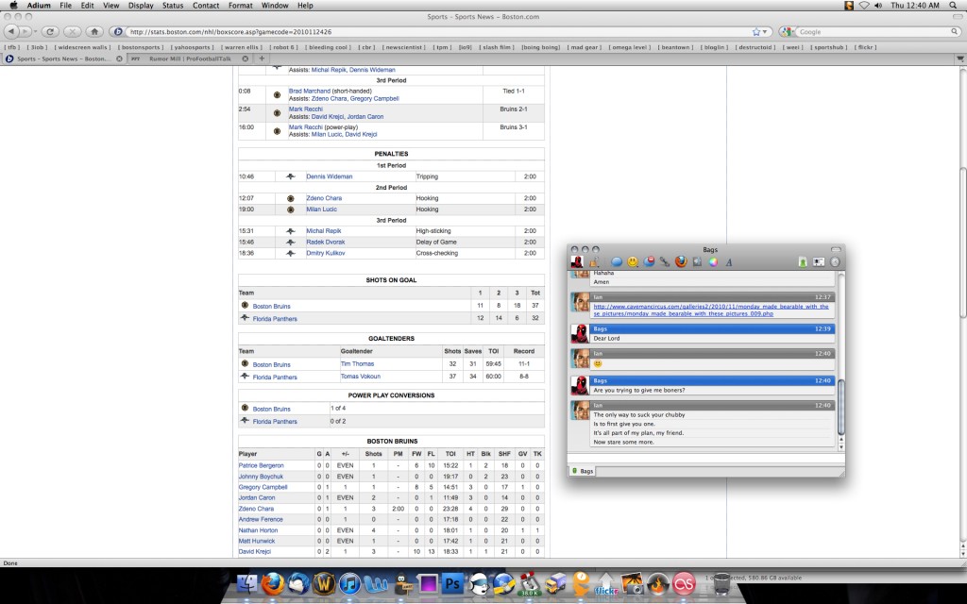Open the volume control in menu bar

pyautogui.click(x=878, y=5)
